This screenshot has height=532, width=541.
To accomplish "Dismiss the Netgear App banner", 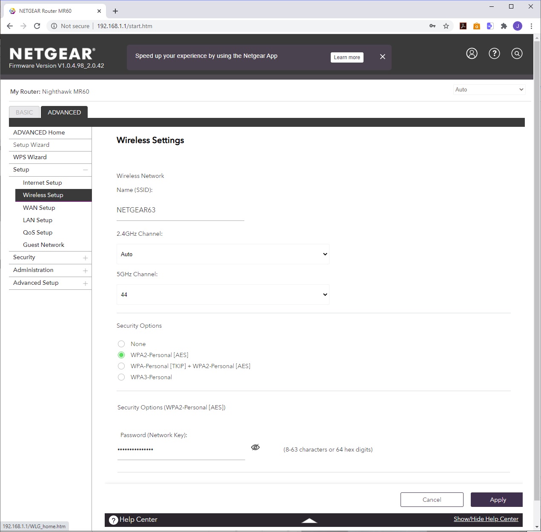I will coord(383,57).
